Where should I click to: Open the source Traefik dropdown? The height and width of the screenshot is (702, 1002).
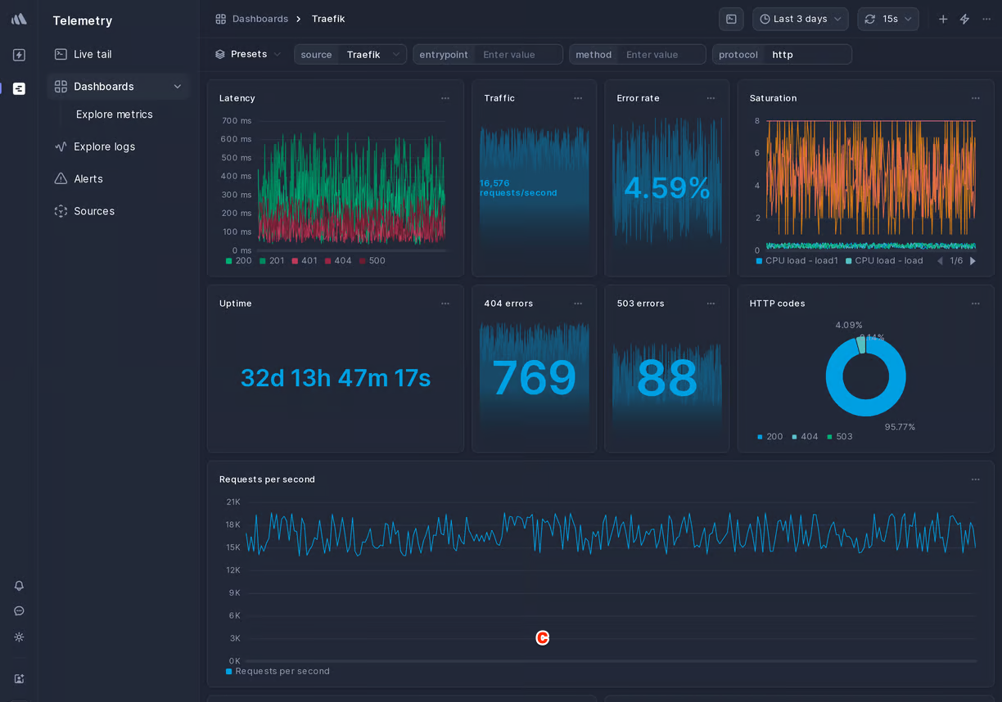tap(372, 55)
